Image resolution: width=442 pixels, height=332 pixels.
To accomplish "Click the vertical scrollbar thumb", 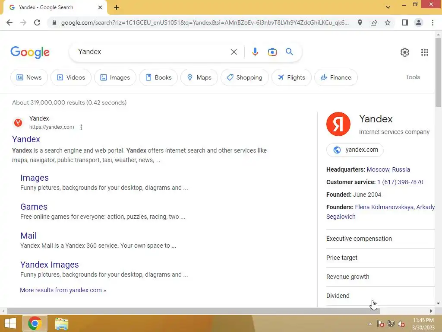I will point(438,72).
